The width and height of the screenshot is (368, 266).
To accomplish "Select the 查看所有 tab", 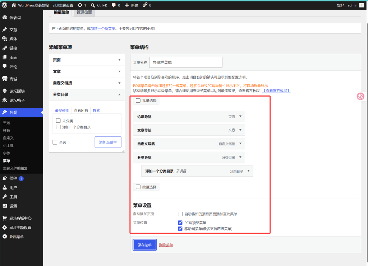I will click(81, 110).
